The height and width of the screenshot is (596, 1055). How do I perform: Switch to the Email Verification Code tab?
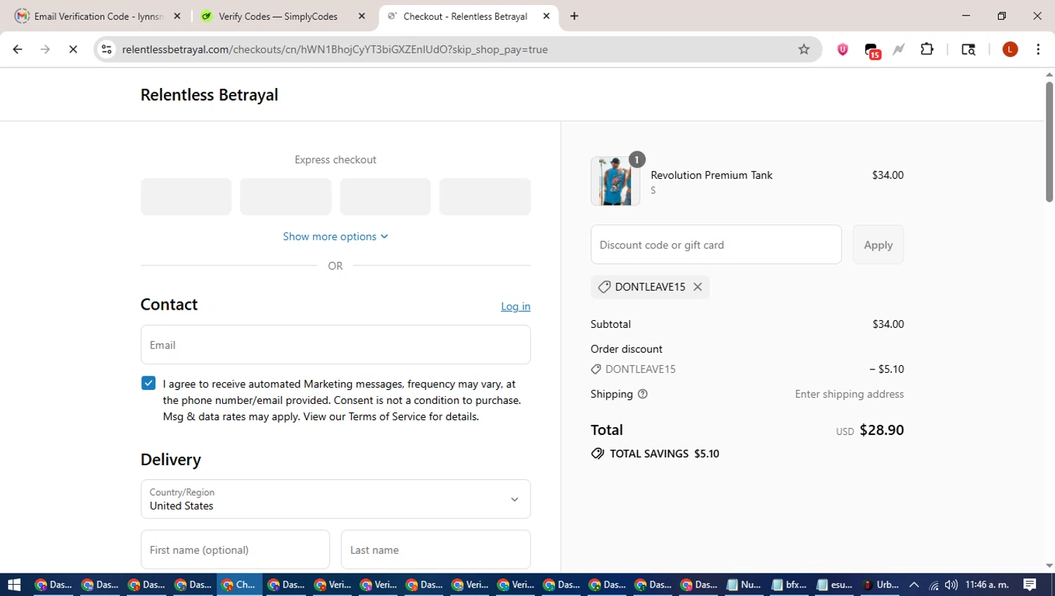tap(98, 16)
